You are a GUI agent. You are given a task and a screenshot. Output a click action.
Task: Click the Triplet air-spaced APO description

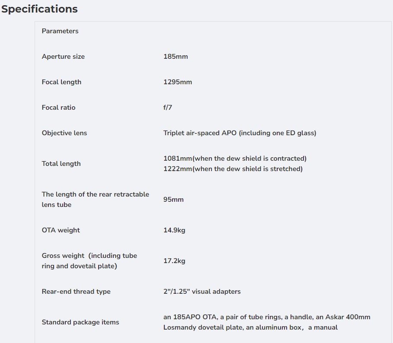click(x=240, y=133)
